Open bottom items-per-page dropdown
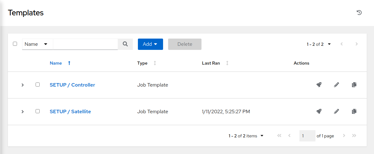This screenshot has width=374, height=154. [246, 136]
